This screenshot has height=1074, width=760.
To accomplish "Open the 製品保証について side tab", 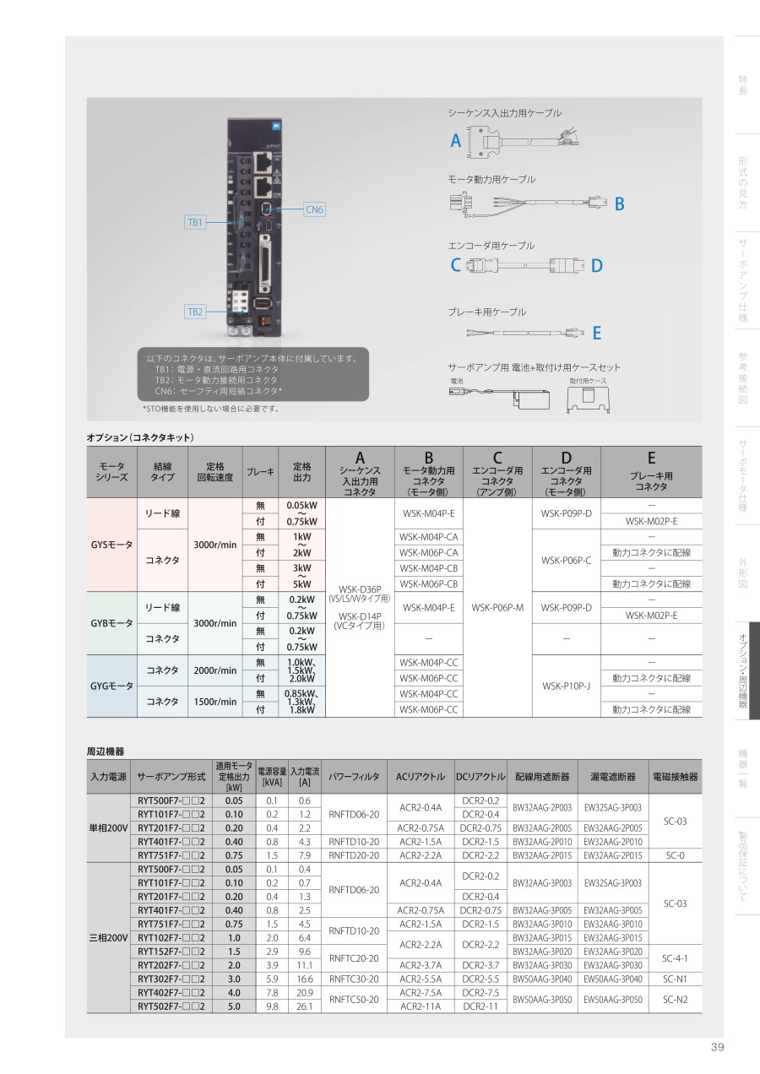I will tap(744, 866).
